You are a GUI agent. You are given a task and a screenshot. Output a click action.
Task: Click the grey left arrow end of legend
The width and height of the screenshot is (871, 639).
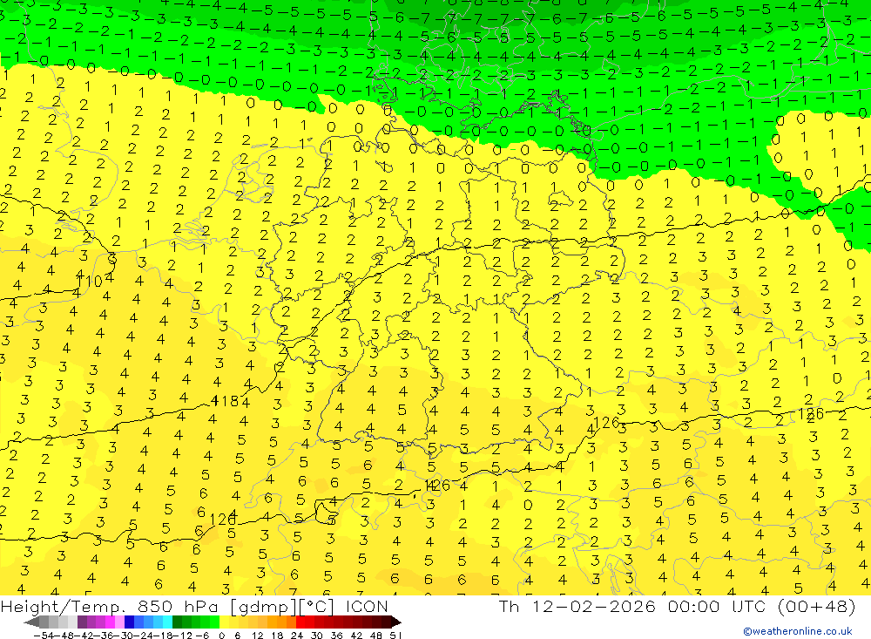(x=31, y=622)
